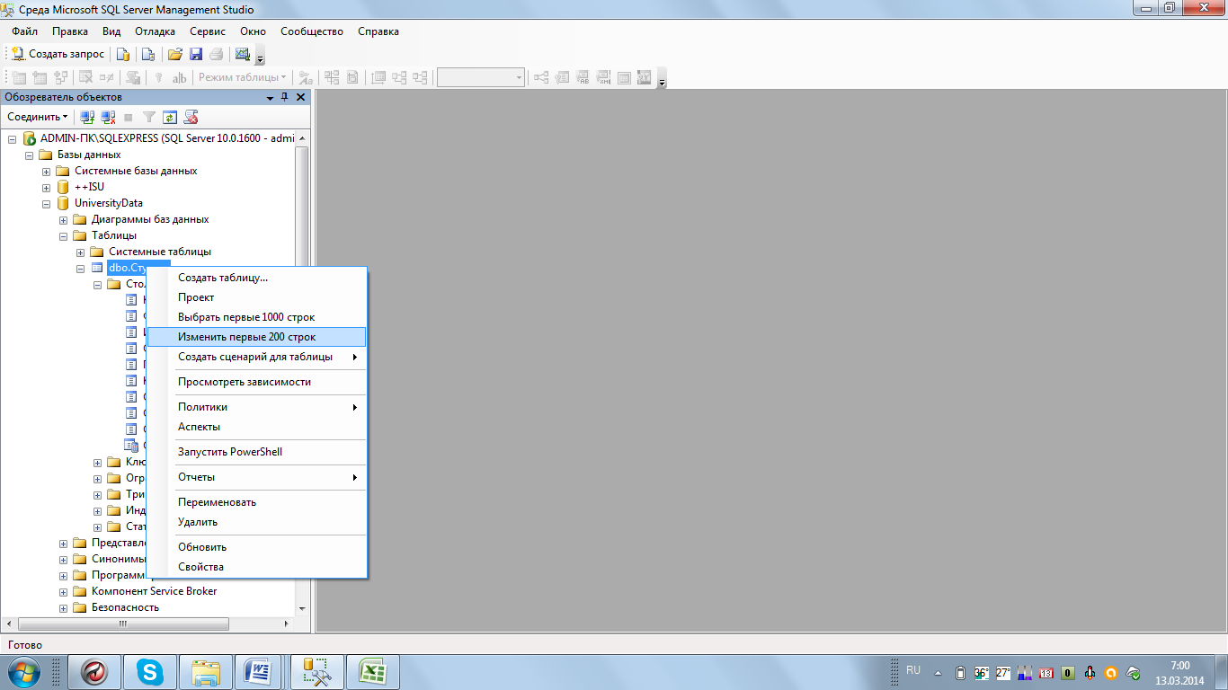Open the Отчеты submenu
This screenshot has width=1228, height=690.
[256, 477]
